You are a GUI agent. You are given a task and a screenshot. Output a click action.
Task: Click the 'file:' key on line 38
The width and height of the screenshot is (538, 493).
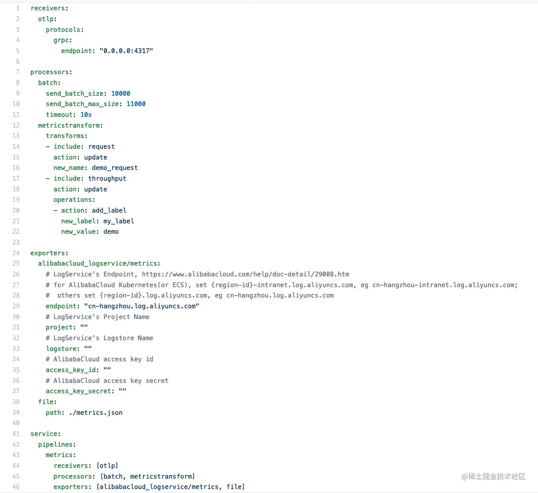coord(47,402)
